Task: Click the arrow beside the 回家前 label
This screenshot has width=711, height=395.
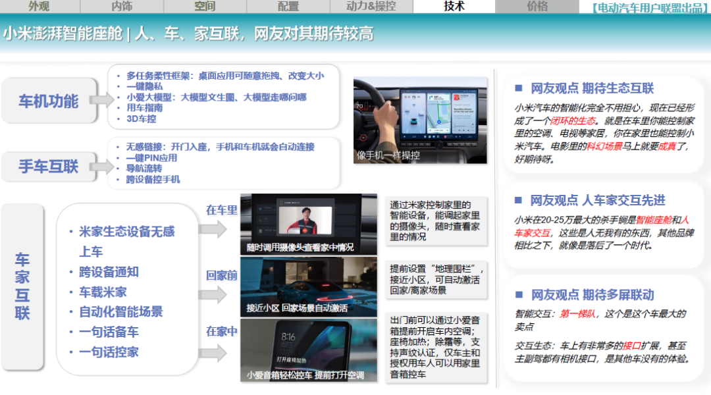Action: (213, 295)
